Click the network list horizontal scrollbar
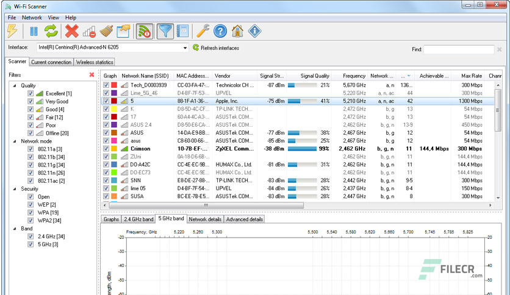Screen dimensions: 510x295 point(206,205)
